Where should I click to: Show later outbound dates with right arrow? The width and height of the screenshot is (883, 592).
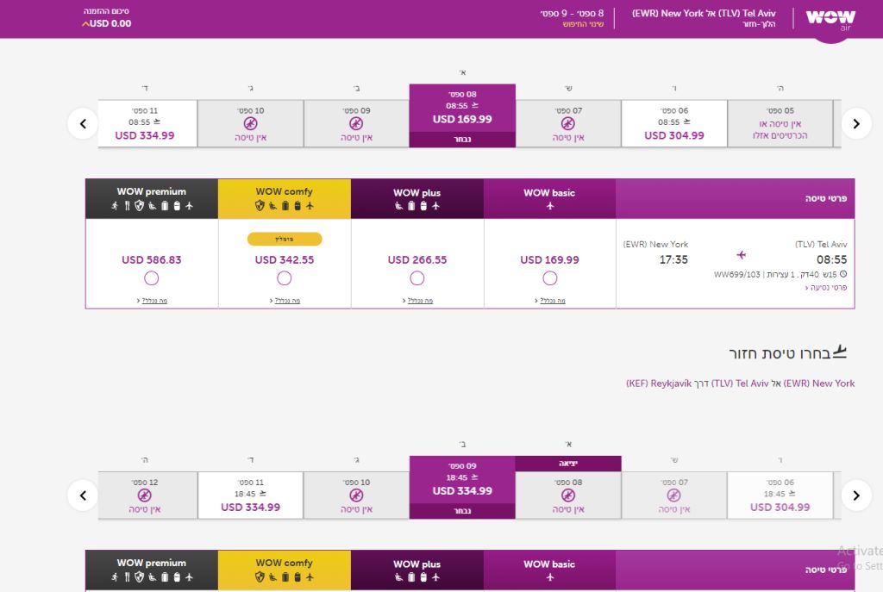point(856,124)
